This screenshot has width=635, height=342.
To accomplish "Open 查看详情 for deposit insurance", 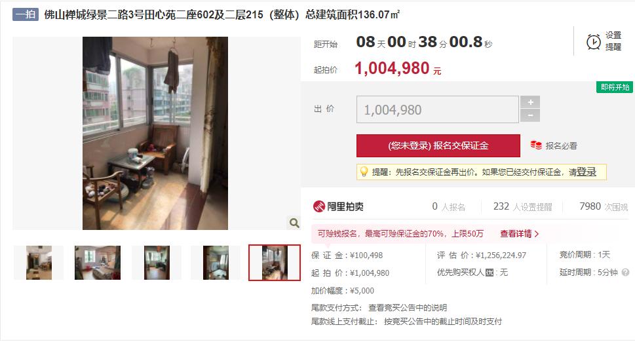I will (x=519, y=234).
